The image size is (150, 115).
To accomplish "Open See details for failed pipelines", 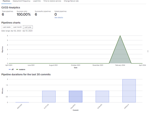I will (x=59, y=18).
